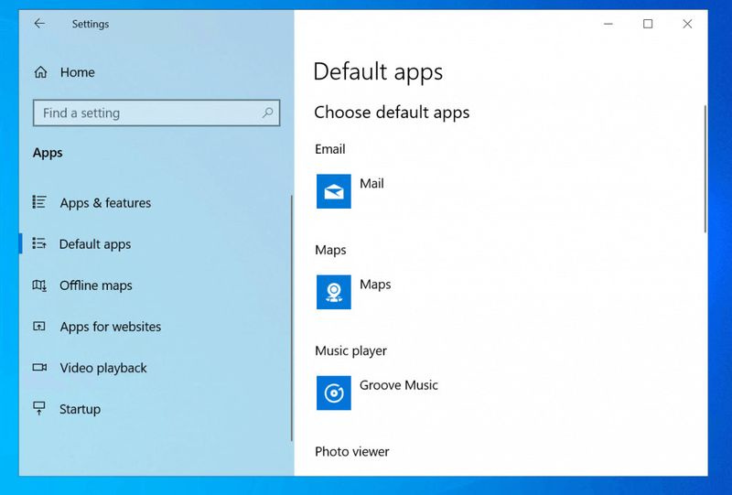Change the default Maps app

pyautogui.click(x=375, y=285)
